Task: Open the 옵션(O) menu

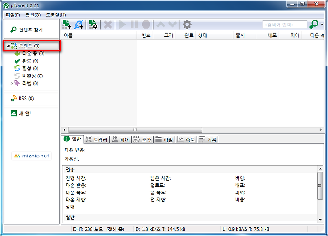Action: tap(33, 15)
